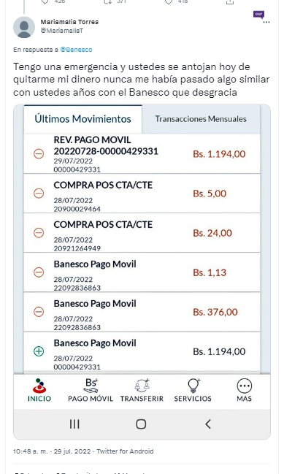
Task: Tap Android back navigation arrow
Action: coord(208,424)
